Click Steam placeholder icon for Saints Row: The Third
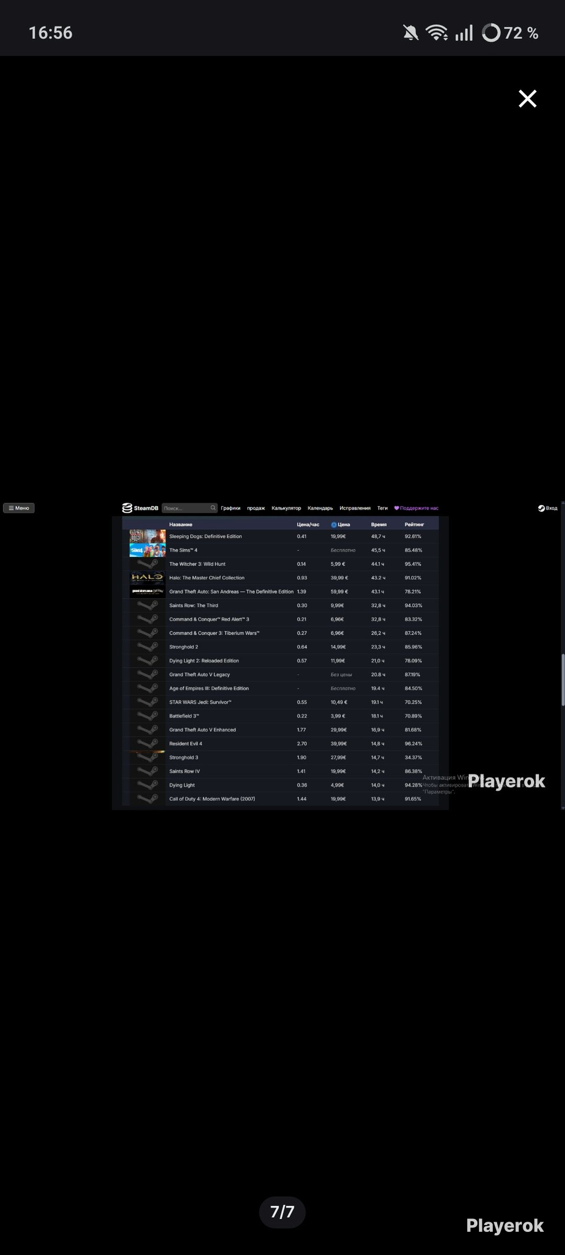Image resolution: width=565 pixels, height=1255 pixels. [147, 605]
